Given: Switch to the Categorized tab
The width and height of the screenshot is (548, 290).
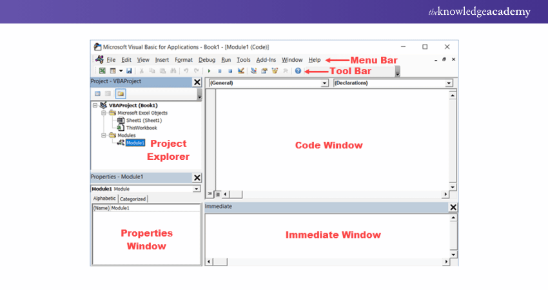Looking at the screenshot, I should point(133,199).
